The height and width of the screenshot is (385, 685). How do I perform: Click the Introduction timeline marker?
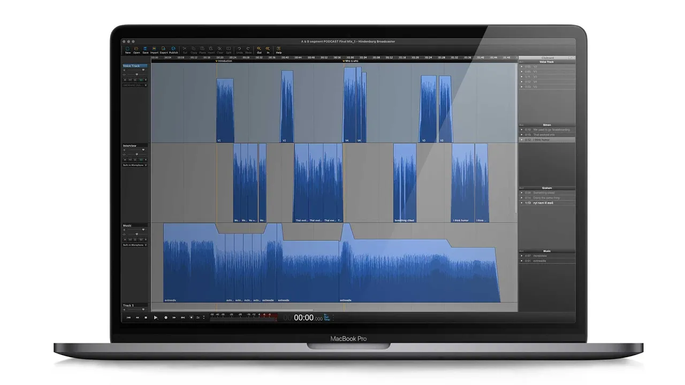click(224, 61)
